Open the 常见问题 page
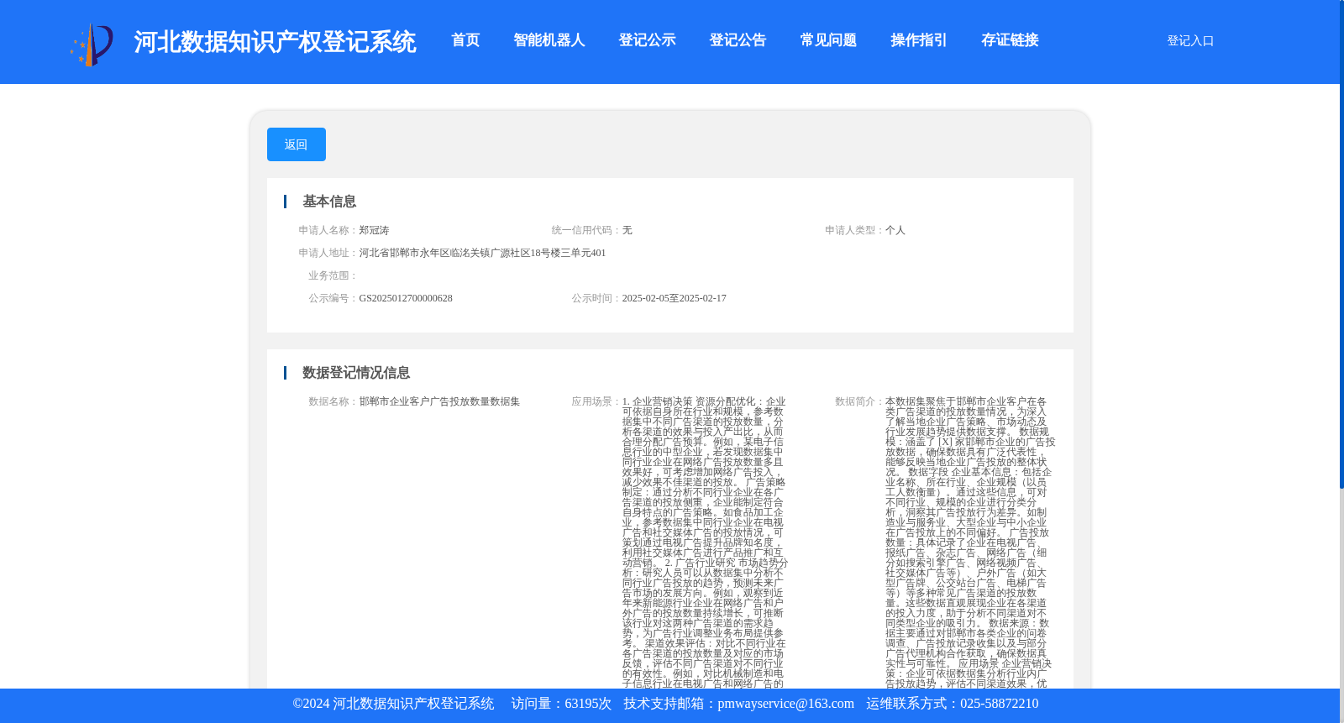Screen dimensions: 1344x723 tap(828, 40)
